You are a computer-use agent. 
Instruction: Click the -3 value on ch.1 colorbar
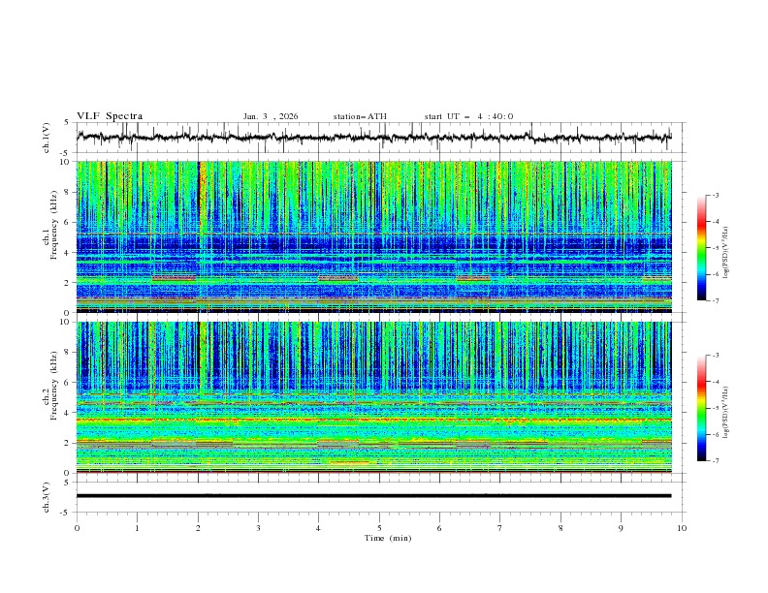(716, 196)
